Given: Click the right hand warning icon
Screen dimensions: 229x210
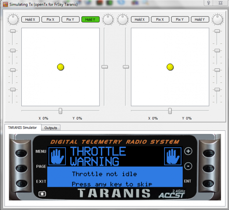Looking at the screenshot, I should [x=173, y=156].
